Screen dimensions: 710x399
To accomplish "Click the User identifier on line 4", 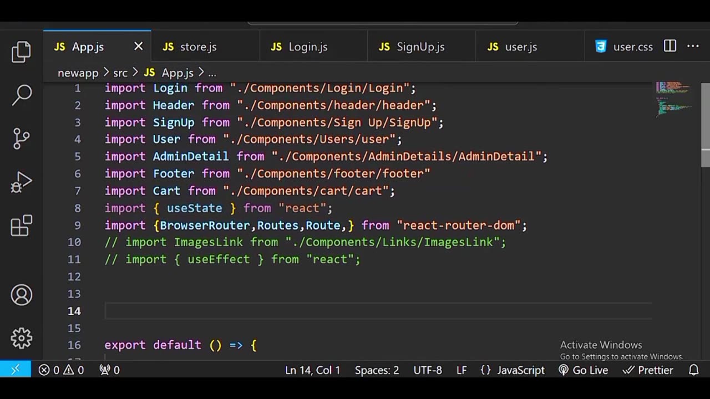I will [x=167, y=140].
